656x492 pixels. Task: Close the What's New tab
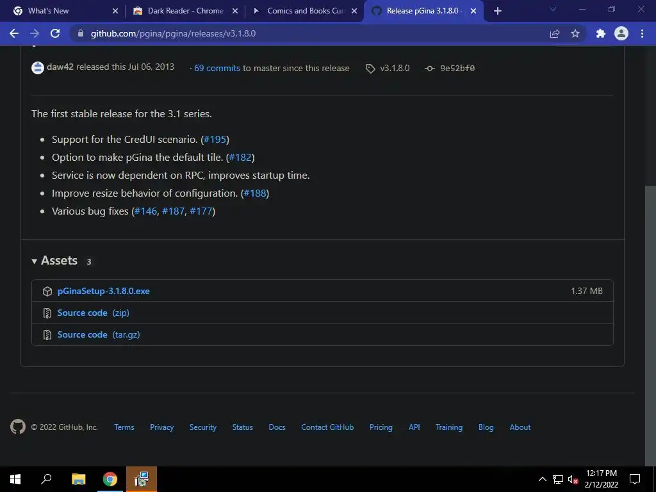[x=115, y=11]
